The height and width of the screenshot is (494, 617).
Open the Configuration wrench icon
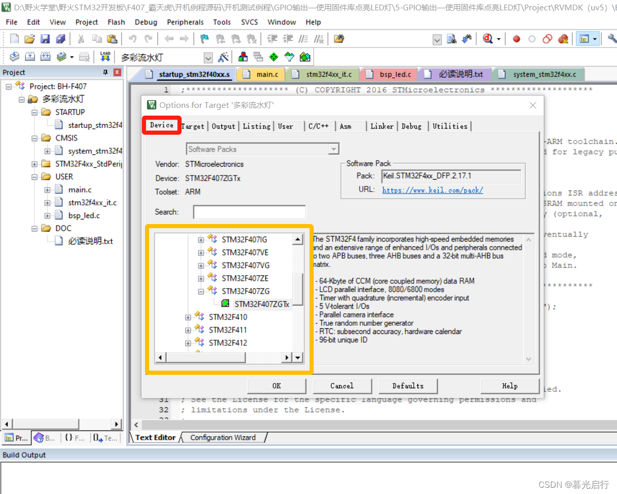click(x=612, y=39)
